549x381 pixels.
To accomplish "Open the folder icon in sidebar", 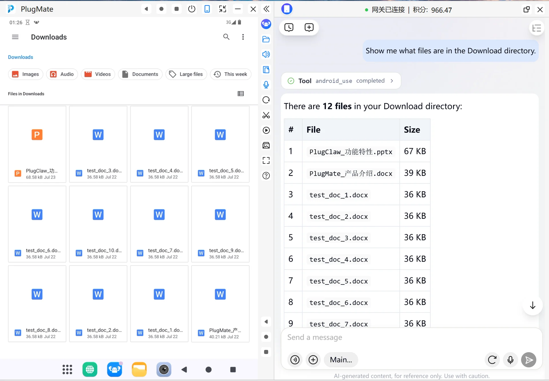I will pyautogui.click(x=266, y=39).
